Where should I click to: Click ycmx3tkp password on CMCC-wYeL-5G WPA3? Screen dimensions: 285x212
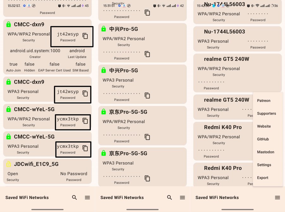click(68, 147)
